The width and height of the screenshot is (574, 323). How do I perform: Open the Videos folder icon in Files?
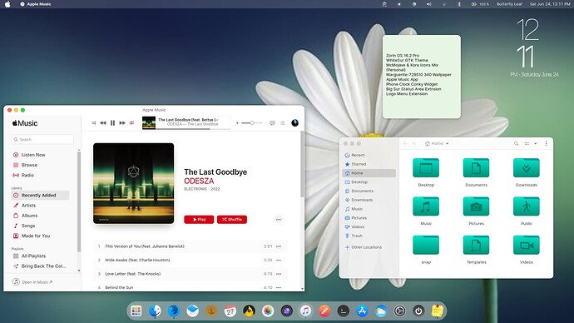[x=527, y=245]
